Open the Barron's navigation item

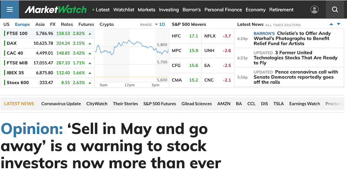tap(192, 10)
